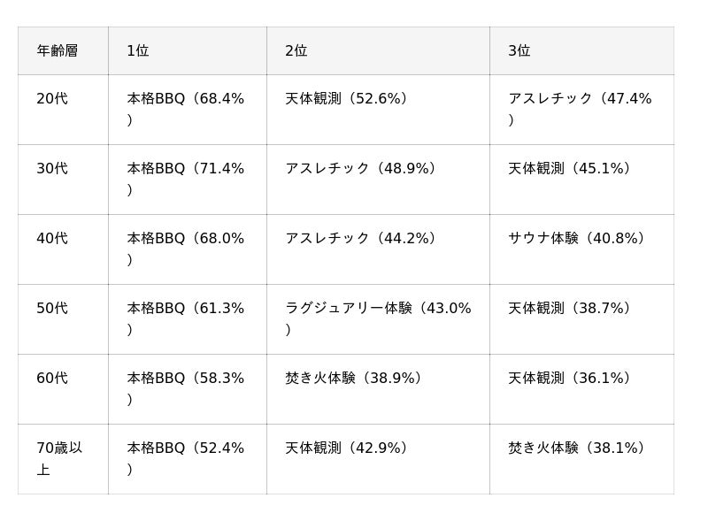Select the 本格BBQ（68.4%）cell
Image resolution: width=708 pixels, height=521 pixels.
click(x=185, y=109)
